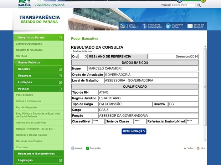The image size is (221, 165).
Task: Expand the Licitações menu
Action: 60,82
